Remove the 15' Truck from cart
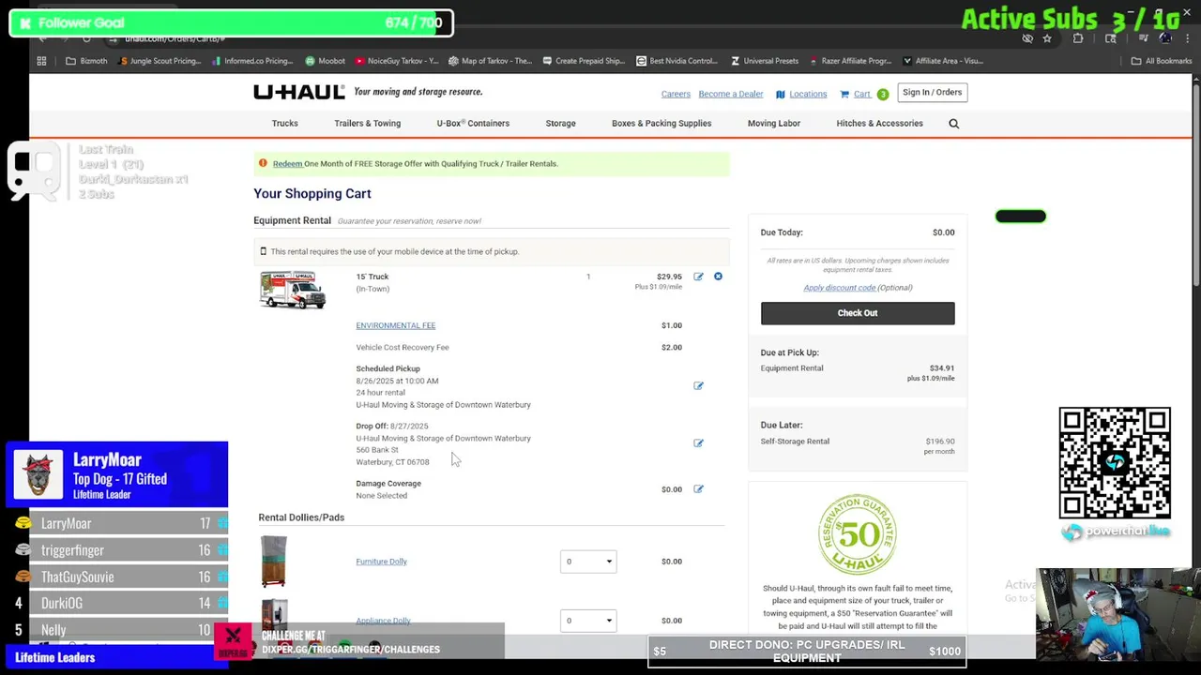The height and width of the screenshot is (675, 1201). pos(718,277)
